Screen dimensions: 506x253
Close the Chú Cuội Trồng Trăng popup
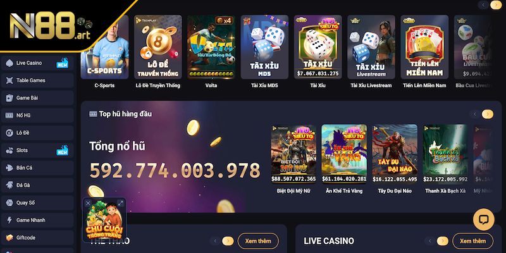[x=88, y=203]
